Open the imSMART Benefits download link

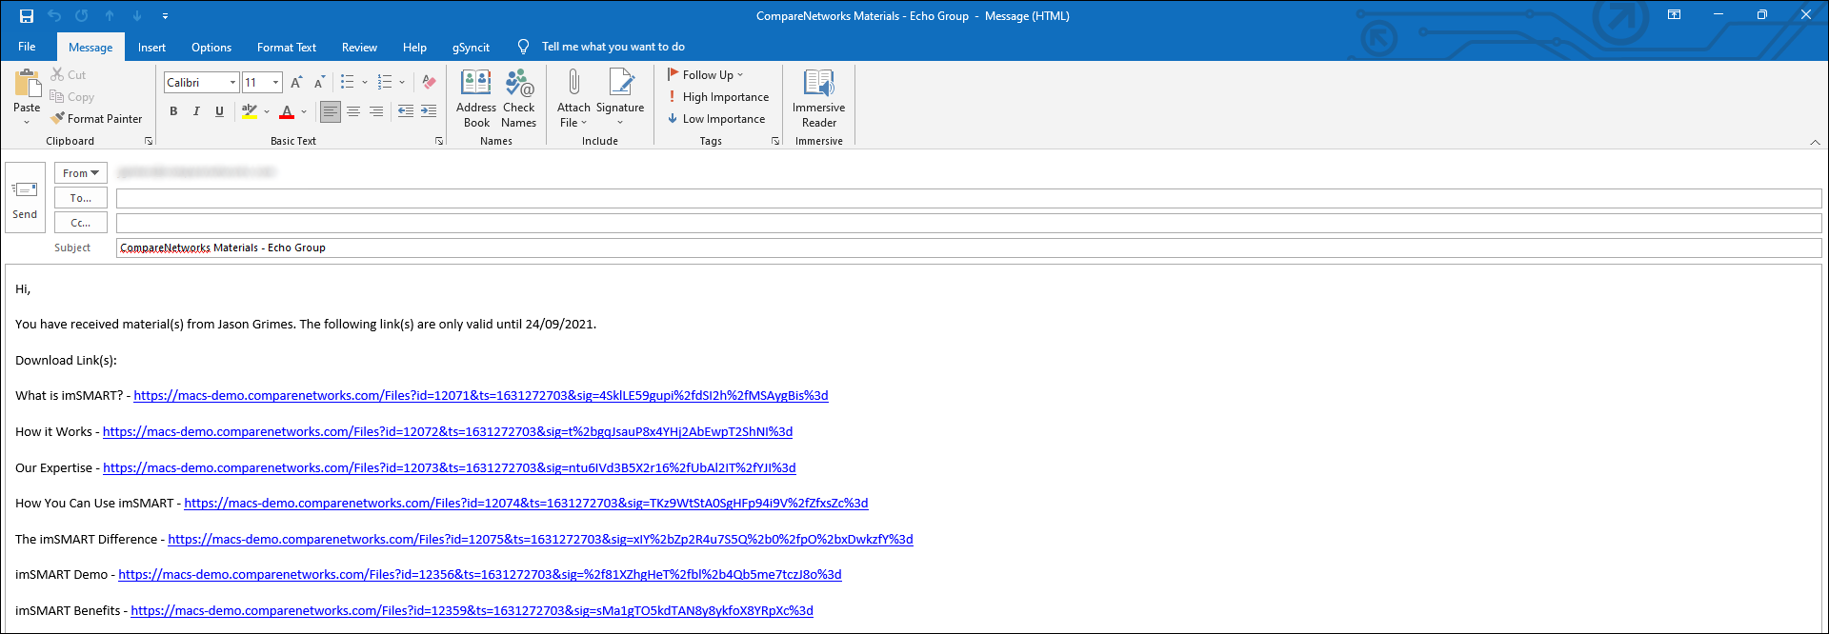[x=472, y=611]
